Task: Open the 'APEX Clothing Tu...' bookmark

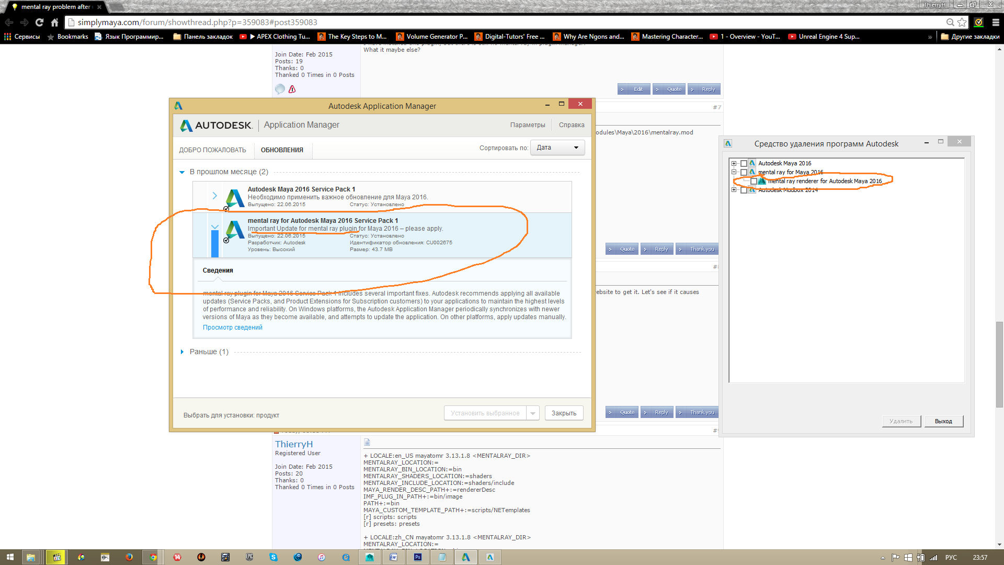Action: (x=275, y=37)
